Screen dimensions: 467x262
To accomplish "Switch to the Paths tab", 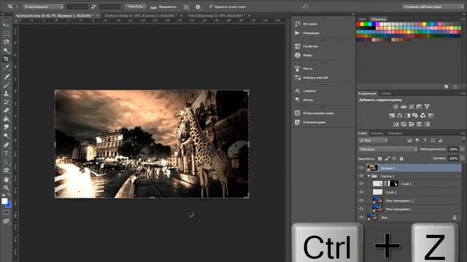I will [x=395, y=133].
